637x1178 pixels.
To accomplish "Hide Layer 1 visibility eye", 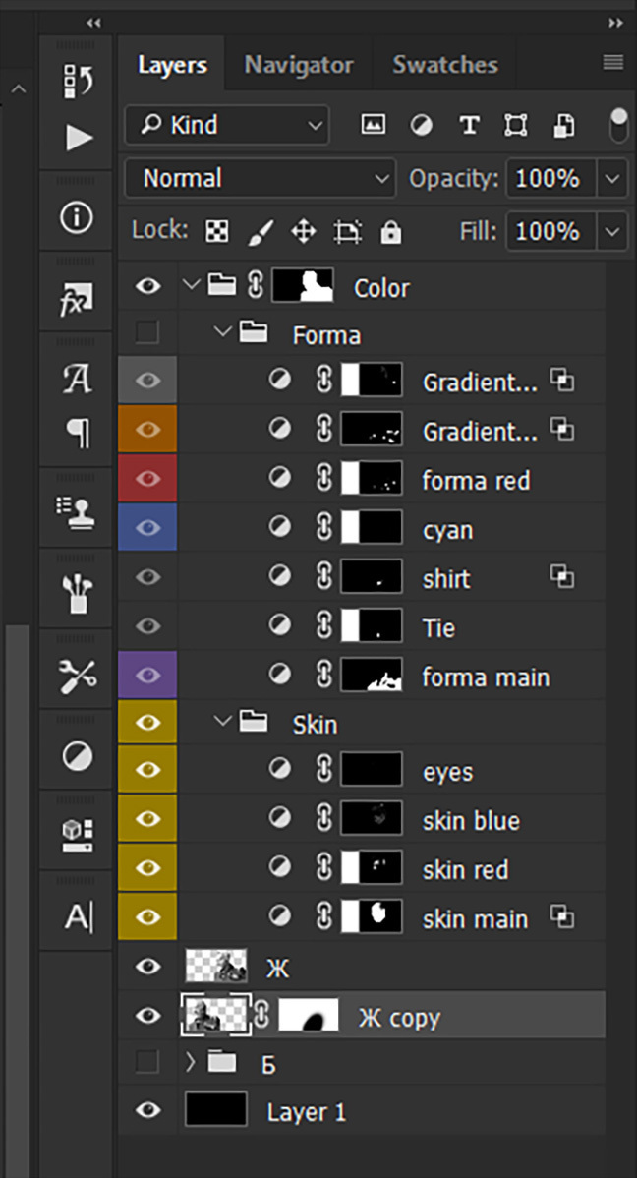I will click(147, 1110).
